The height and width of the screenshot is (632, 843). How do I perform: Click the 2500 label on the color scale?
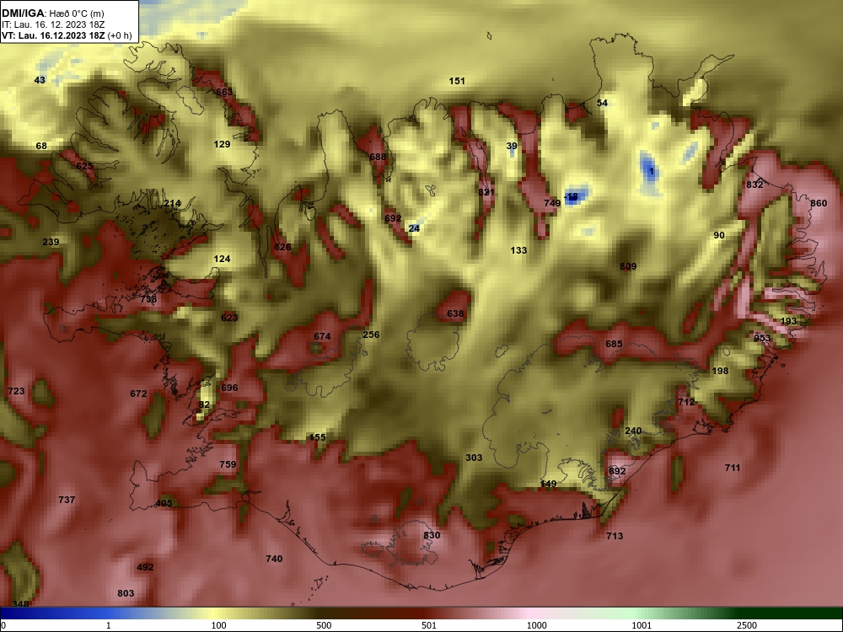click(746, 625)
